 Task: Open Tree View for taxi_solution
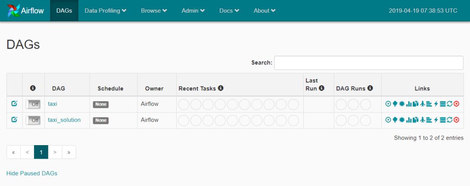point(395,120)
